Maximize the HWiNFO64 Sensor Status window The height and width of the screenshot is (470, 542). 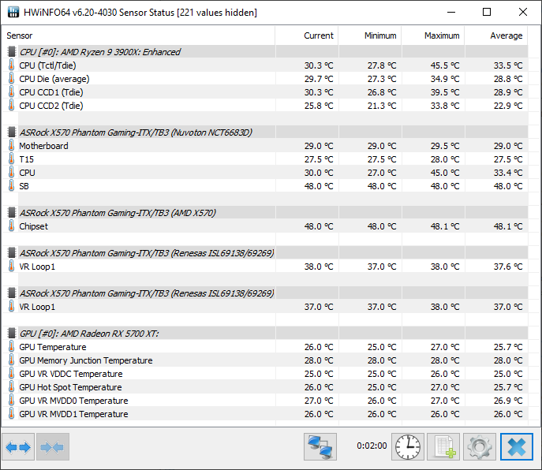pyautogui.click(x=487, y=12)
